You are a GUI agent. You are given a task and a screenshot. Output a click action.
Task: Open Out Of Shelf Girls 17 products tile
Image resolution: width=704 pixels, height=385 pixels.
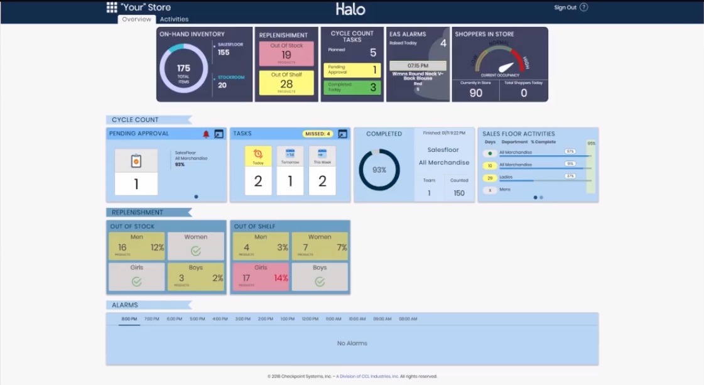point(261,276)
